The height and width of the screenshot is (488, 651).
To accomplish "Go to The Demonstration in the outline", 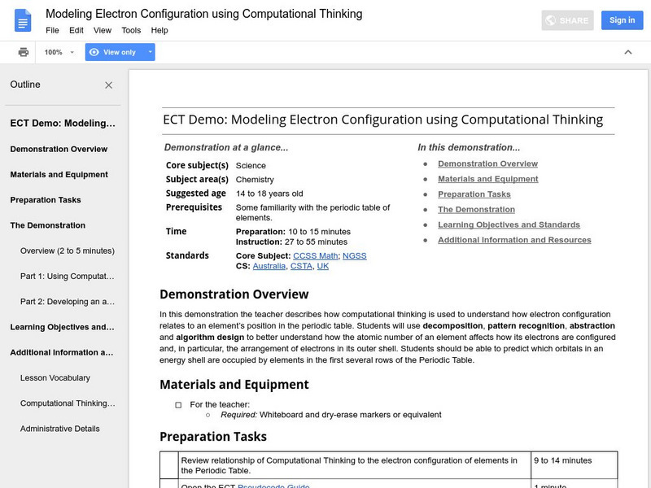I will point(48,225).
